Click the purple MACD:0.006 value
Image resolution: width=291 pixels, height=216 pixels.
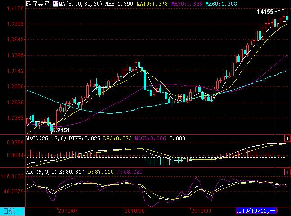(x=150, y=139)
